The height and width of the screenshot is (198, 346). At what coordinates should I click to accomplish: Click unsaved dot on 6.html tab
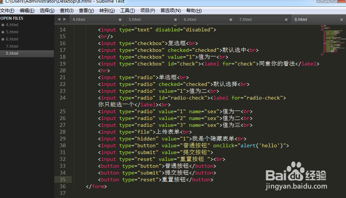tap(231, 19)
